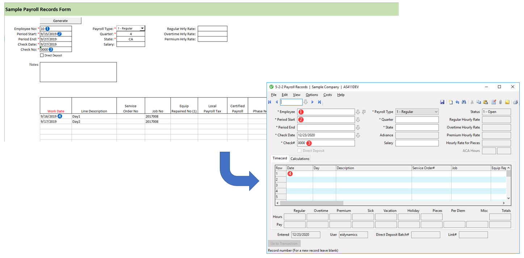
Task: Toggle Direct Deposit checkbox in Excel form
Action: click(x=42, y=55)
